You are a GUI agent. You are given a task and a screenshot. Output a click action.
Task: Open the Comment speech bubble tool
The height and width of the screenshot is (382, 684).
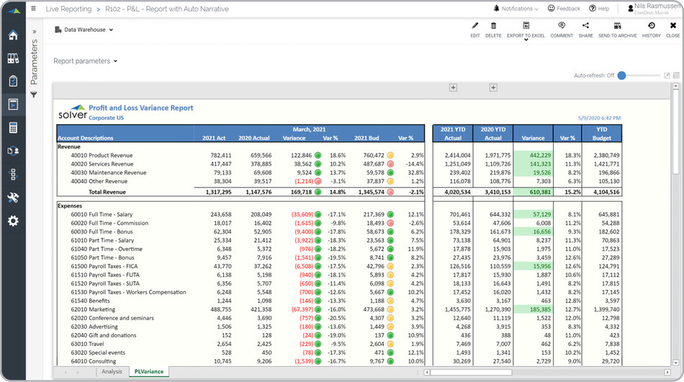pyautogui.click(x=562, y=26)
